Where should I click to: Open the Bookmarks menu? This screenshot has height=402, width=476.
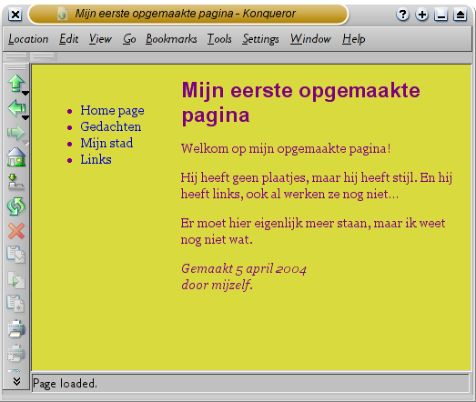click(x=171, y=39)
